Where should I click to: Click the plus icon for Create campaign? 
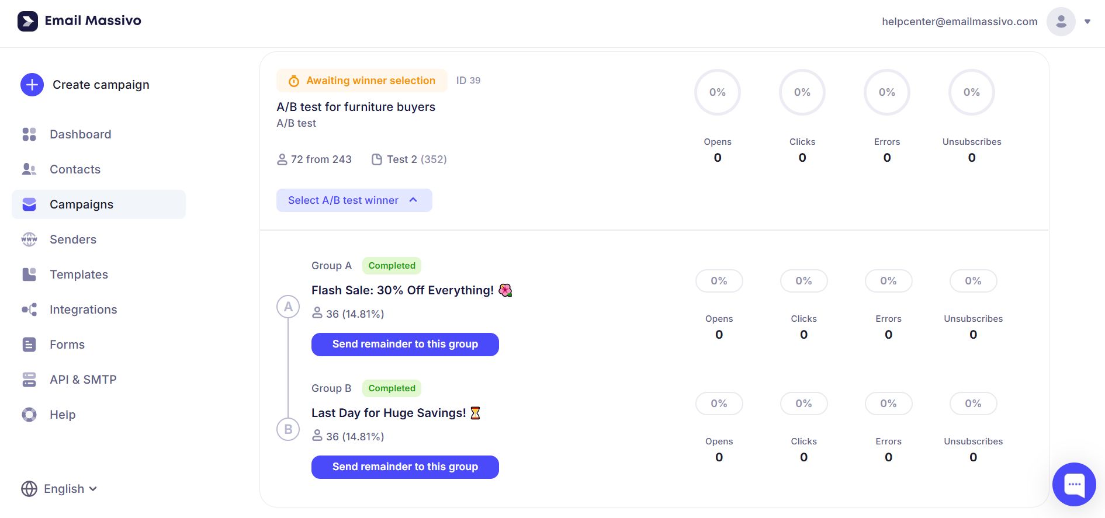(x=32, y=85)
